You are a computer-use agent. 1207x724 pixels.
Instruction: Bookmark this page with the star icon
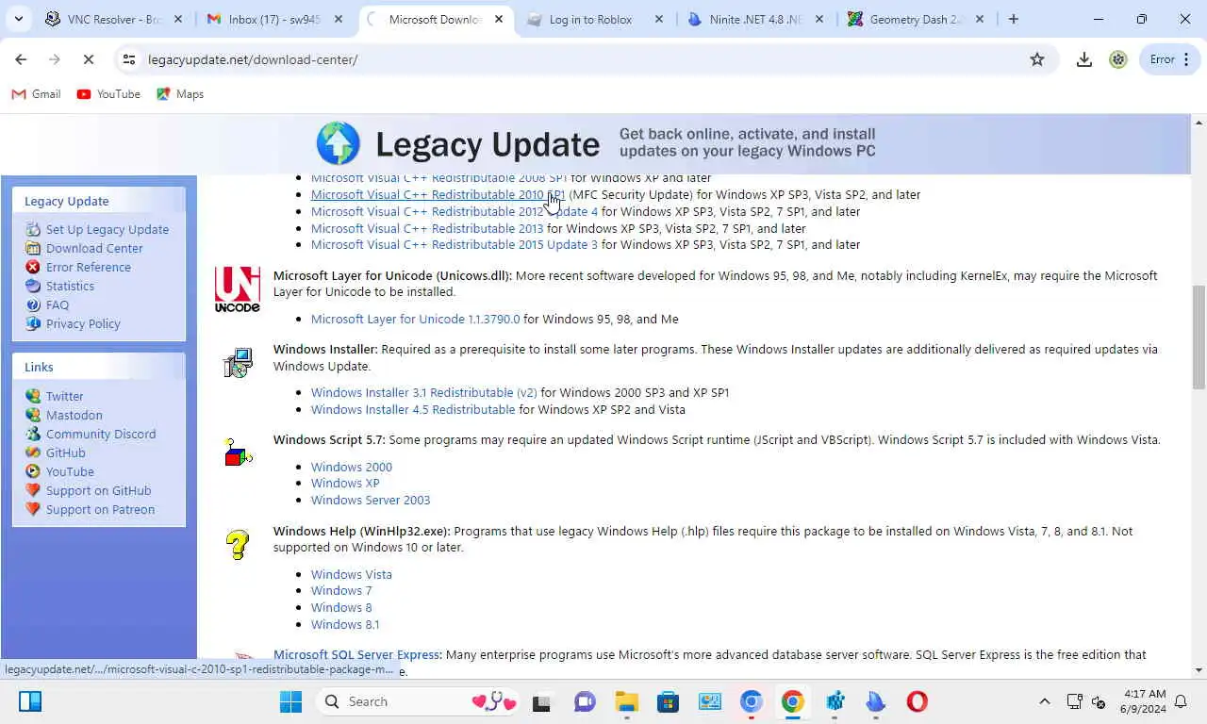(1037, 59)
